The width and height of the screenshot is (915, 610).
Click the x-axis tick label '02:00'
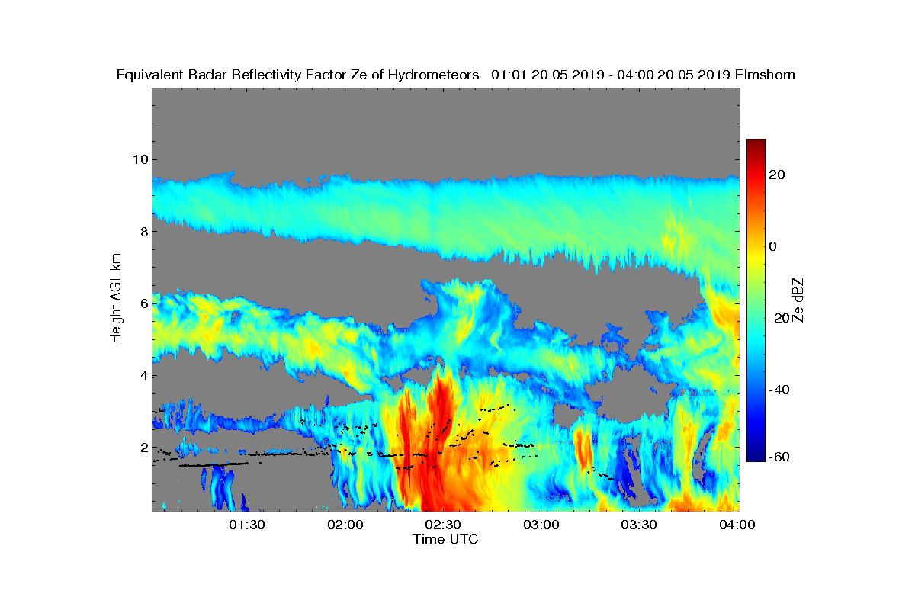(x=345, y=525)
